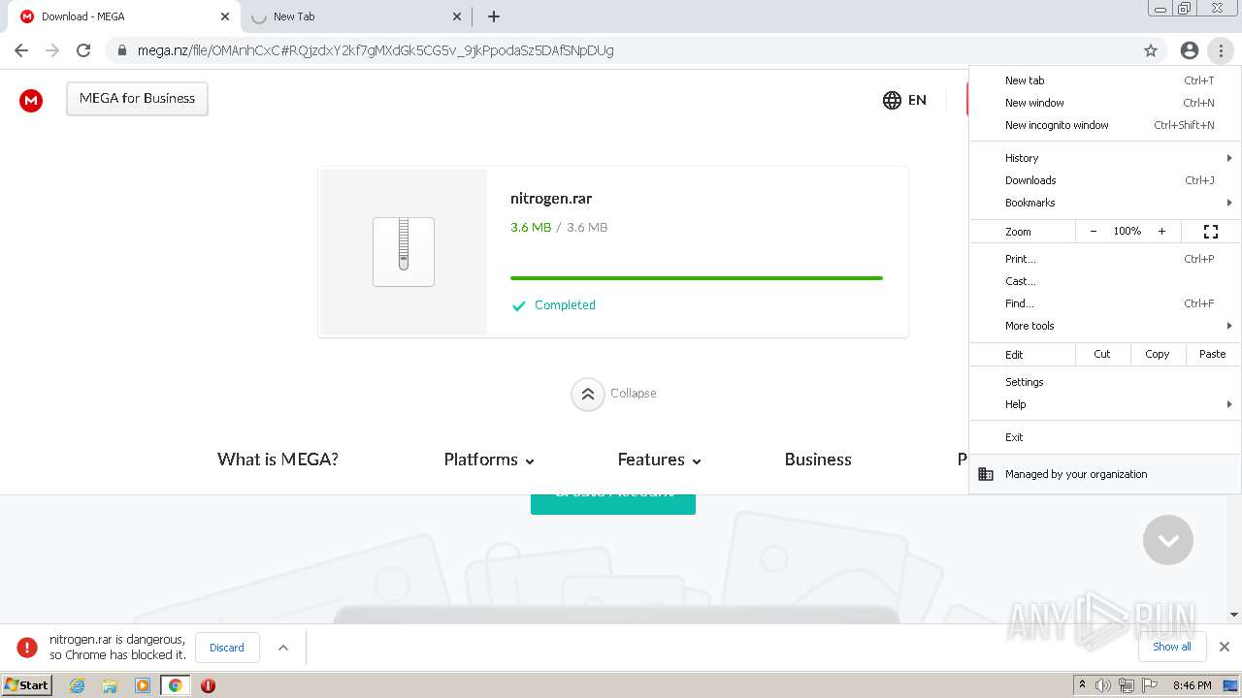Click Paste in the Edit row
The height and width of the screenshot is (698, 1242).
click(x=1213, y=354)
